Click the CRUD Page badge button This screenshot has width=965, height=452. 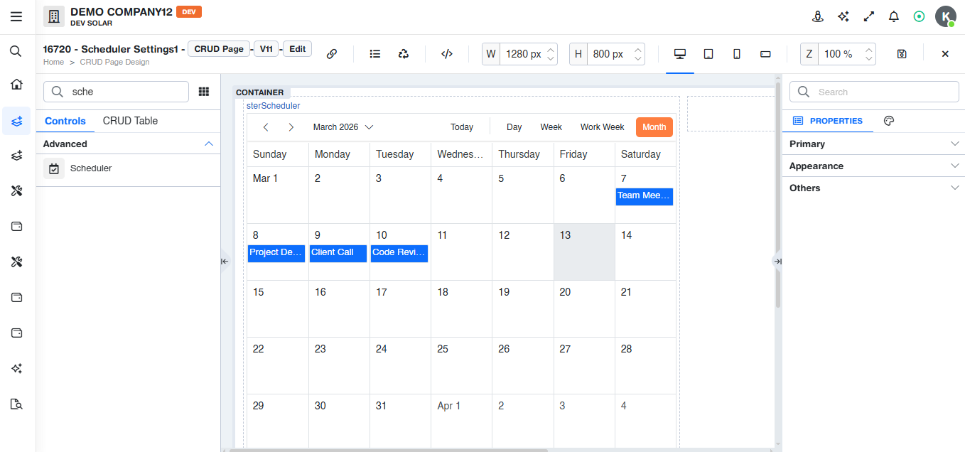[x=220, y=49]
